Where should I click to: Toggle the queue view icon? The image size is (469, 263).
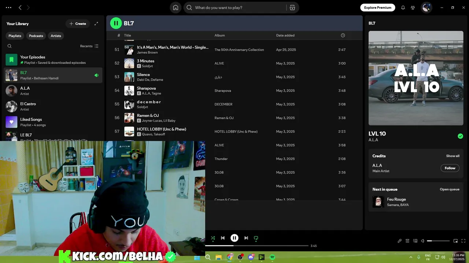(x=407, y=241)
